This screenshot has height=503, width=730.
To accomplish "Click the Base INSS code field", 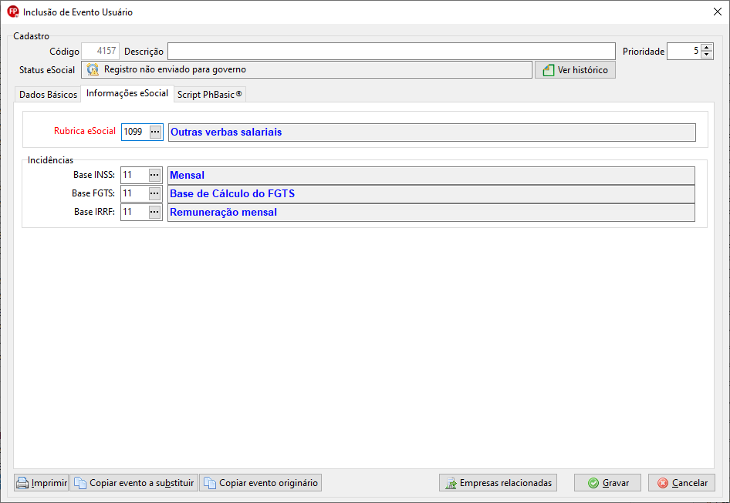I will click(135, 176).
